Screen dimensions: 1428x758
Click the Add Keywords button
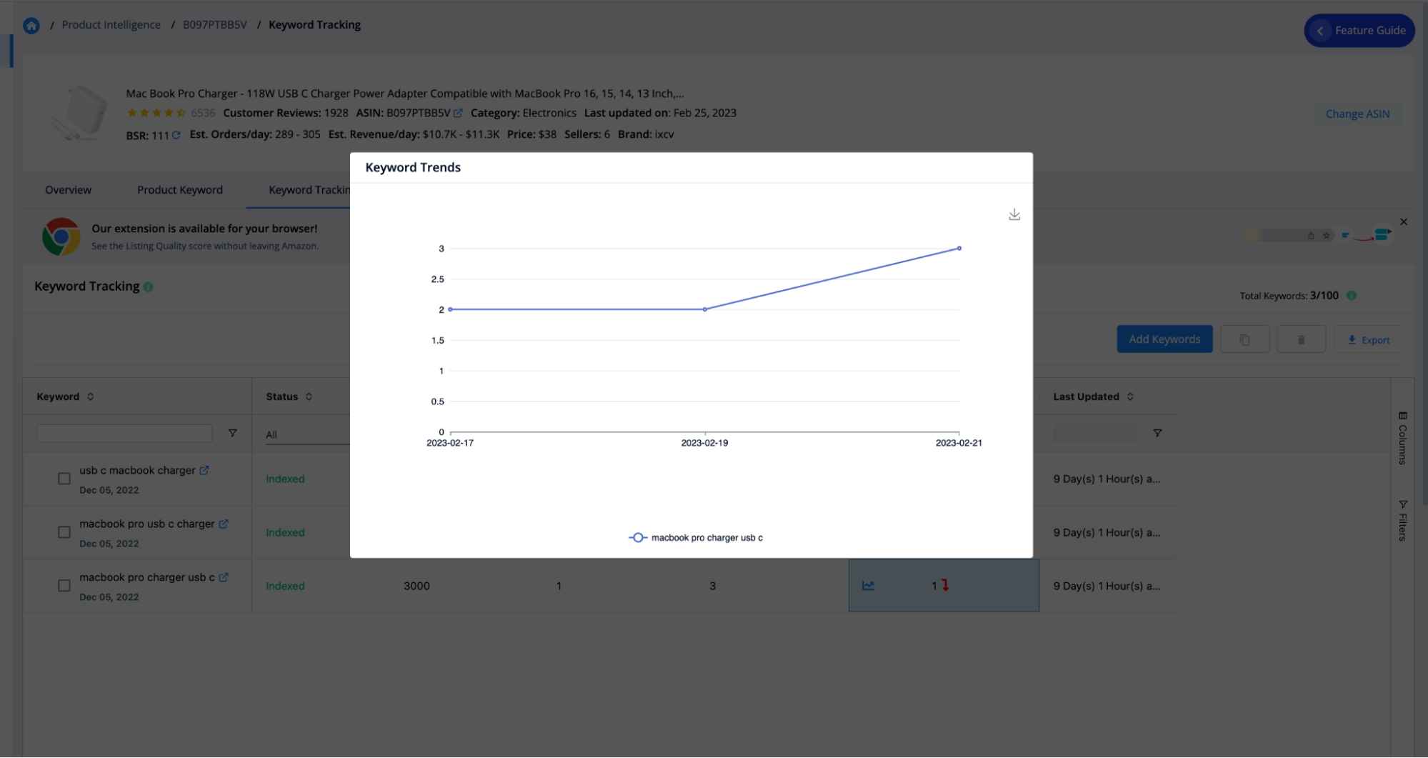coord(1164,339)
